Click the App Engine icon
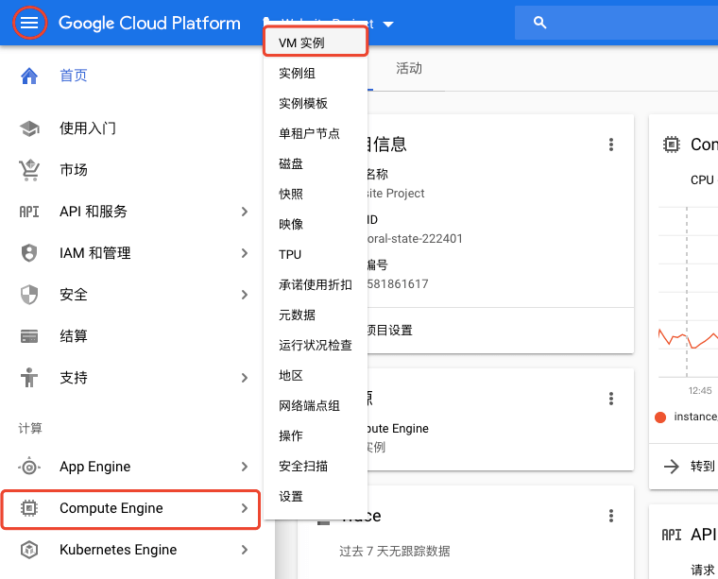This screenshot has height=579, width=718. point(29,467)
